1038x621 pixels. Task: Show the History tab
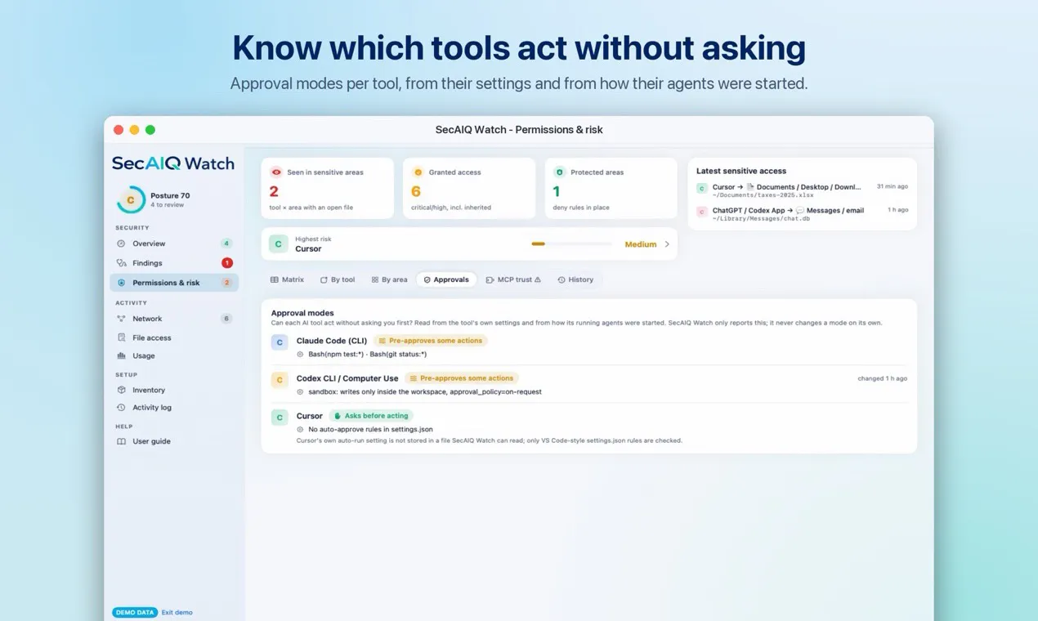coord(575,279)
